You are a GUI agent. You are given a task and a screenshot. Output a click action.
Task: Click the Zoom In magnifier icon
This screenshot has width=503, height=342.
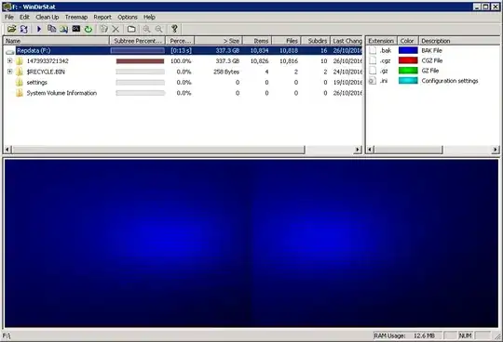146,29
